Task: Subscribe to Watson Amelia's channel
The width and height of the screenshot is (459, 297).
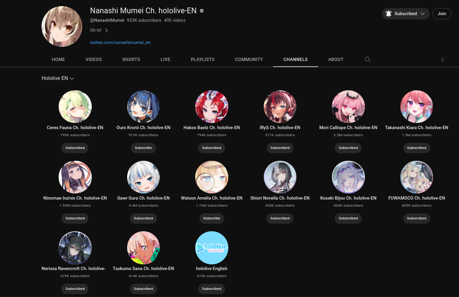Action: point(212,218)
